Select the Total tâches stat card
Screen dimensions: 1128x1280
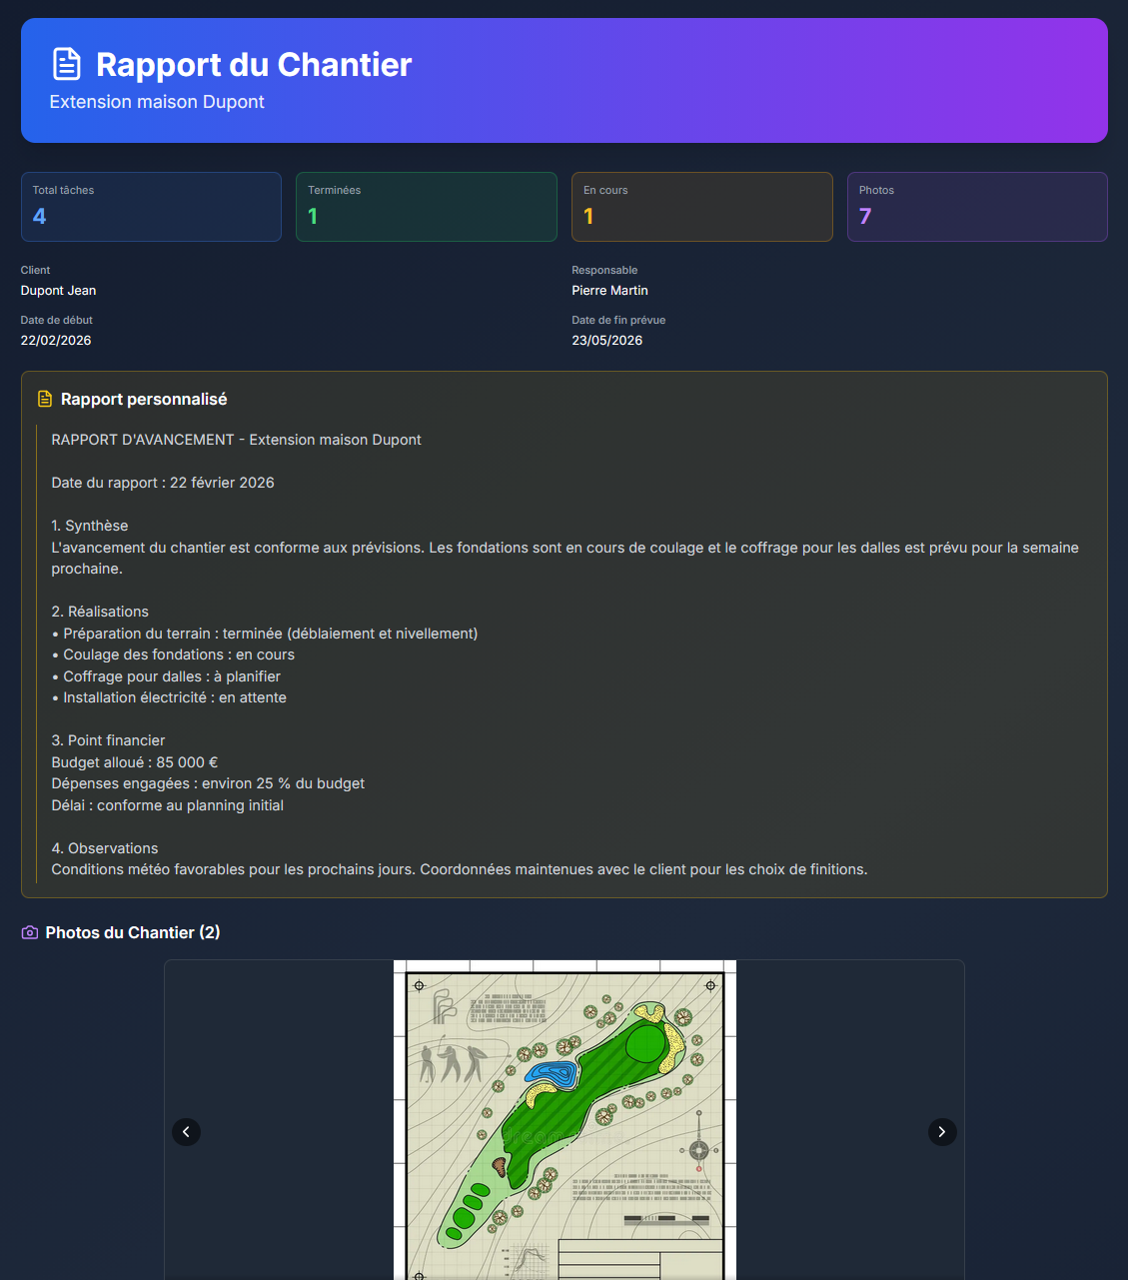pyautogui.click(x=151, y=207)
